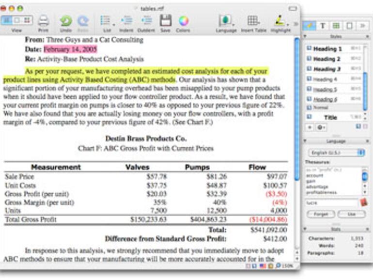This screenshot has width=373, height=280.
Task: Close the Language palette with its x
Action: click(x=368, y=141)
